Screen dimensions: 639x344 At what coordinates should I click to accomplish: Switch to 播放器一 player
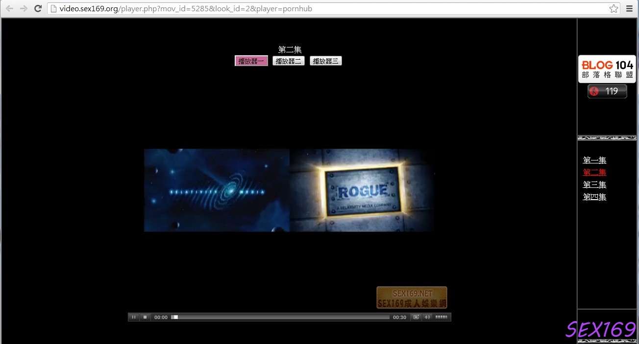point(251,61)
